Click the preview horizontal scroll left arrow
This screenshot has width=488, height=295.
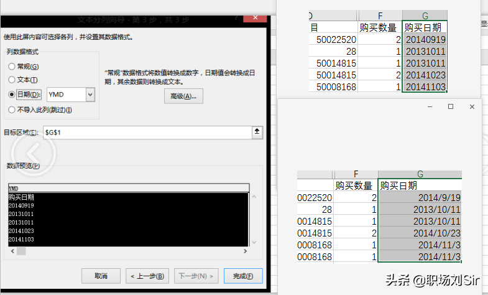12,251
